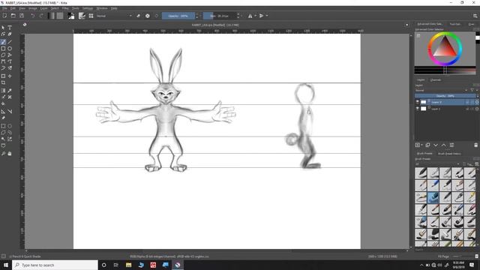Image resolution: width=480 pixels, height=270 pixels.
Task: Open the brush preset tag dropdown
Action: pos(438,163)
